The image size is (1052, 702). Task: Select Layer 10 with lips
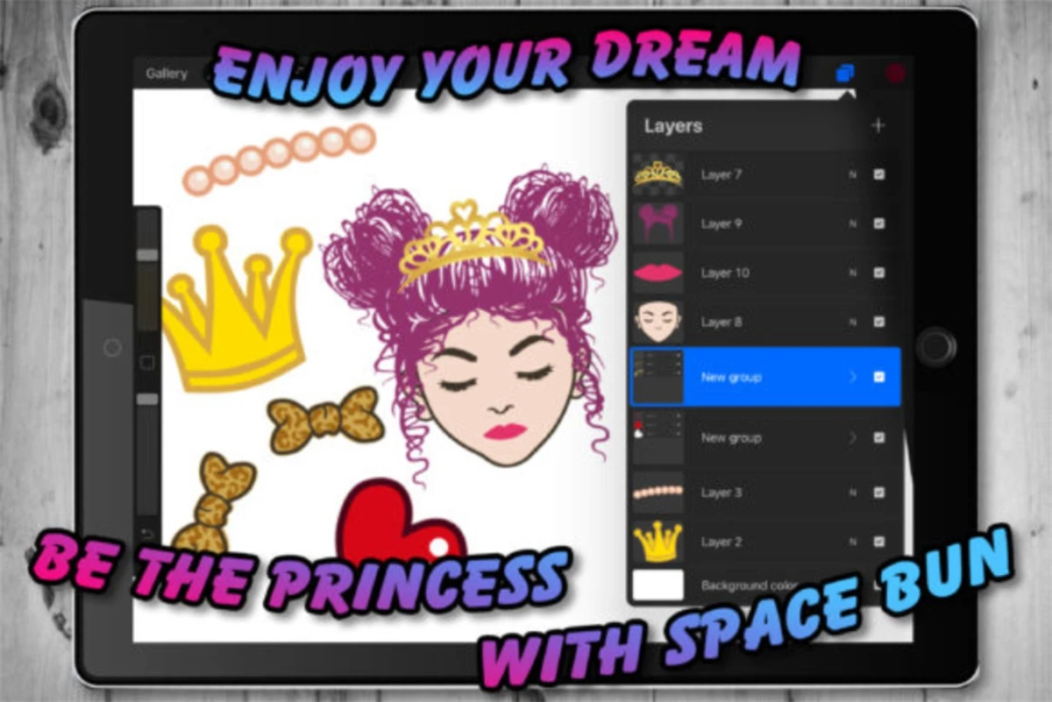pos(724,273)
